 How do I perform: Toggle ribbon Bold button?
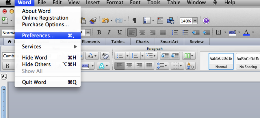point(8,66)
